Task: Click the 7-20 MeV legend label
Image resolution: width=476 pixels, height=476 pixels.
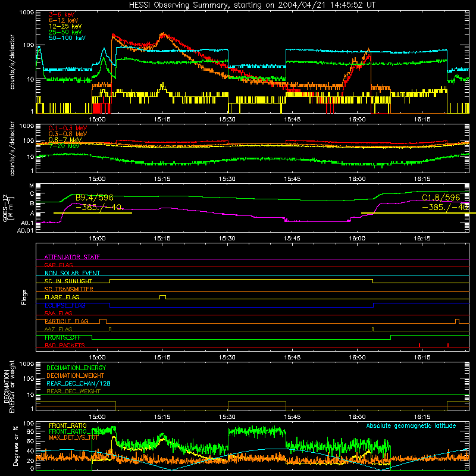Action: click(x=64, y=146)
